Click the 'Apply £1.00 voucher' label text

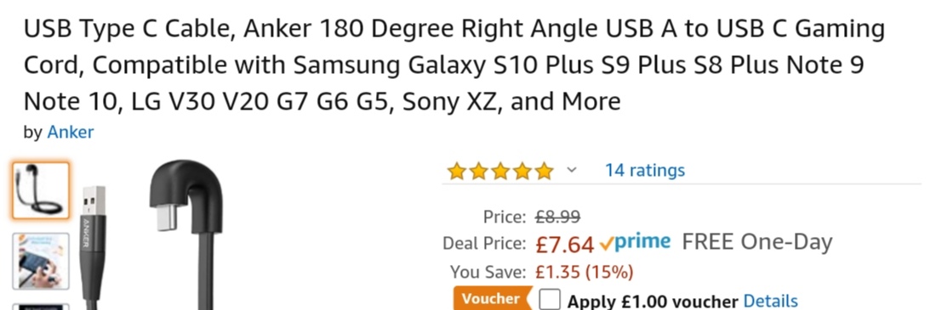[653, 301]
